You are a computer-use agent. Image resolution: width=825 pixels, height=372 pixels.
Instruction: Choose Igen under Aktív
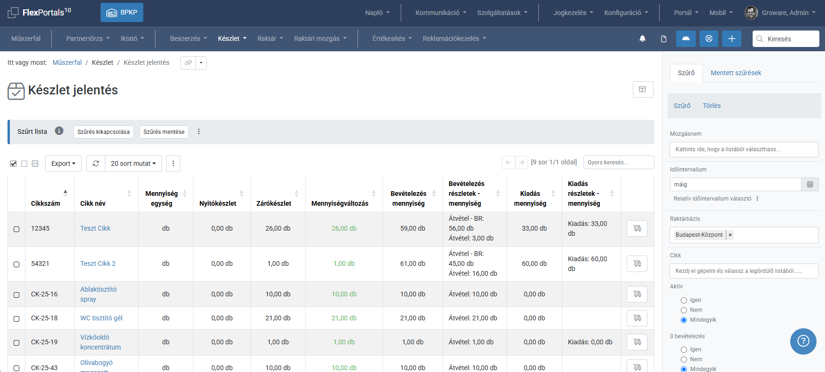[684, 300]
